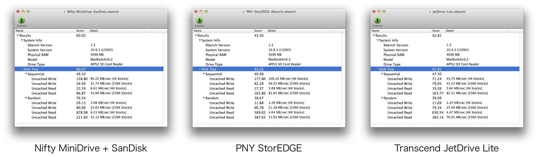Click 6.61 MB/sec [4K blocks] in Nifty window

[108, 88]
